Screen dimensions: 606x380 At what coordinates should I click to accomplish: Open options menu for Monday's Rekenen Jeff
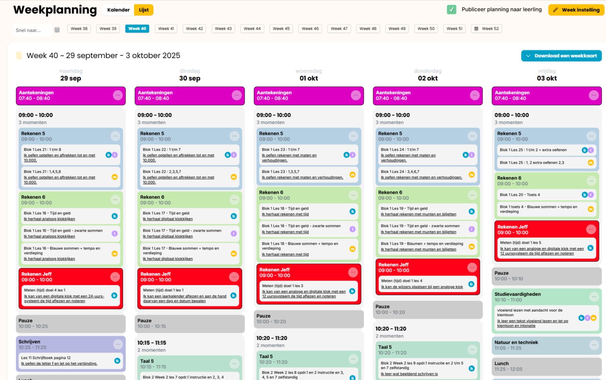pos(115,277)
